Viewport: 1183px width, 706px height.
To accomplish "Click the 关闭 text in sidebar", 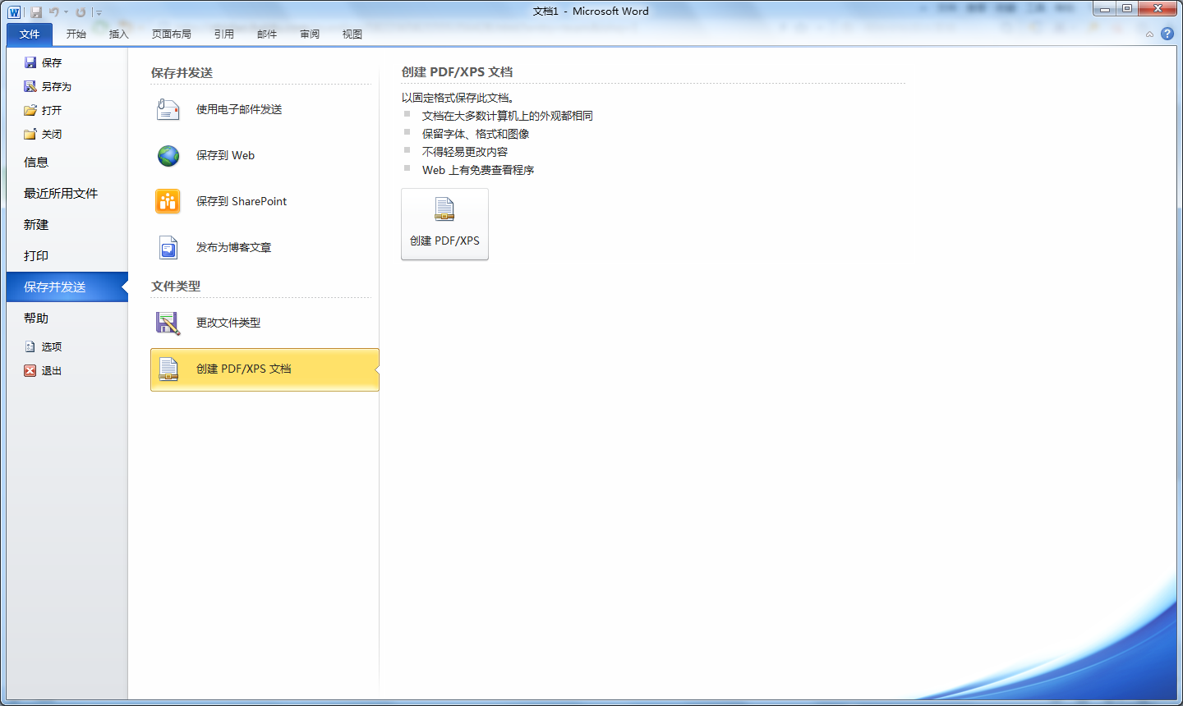I will pyautogui.click(x=52, y=134).
